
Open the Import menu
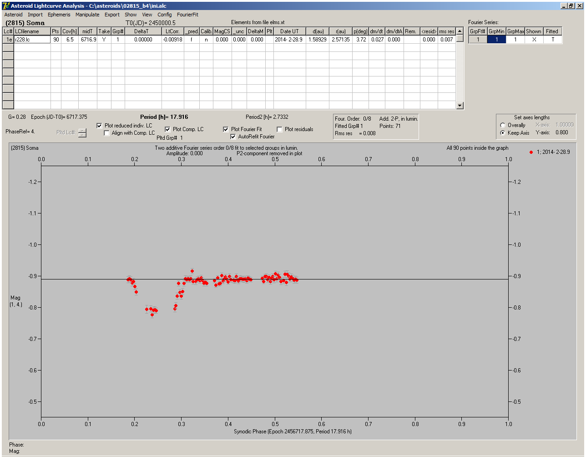point(35,15)
